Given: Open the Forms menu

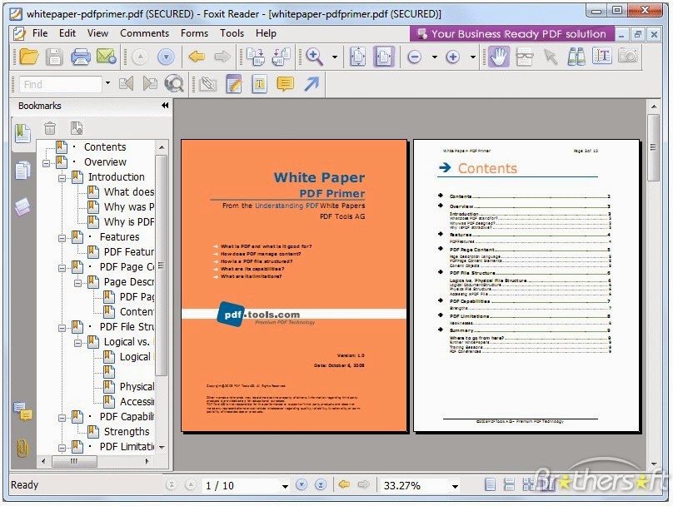Looking at the screenshot, I should [x=194, y=33].
